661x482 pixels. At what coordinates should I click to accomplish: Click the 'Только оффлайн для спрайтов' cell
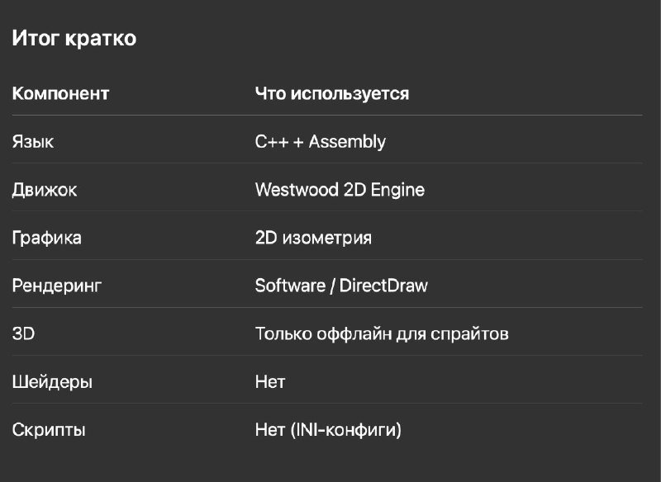point(381,334)
